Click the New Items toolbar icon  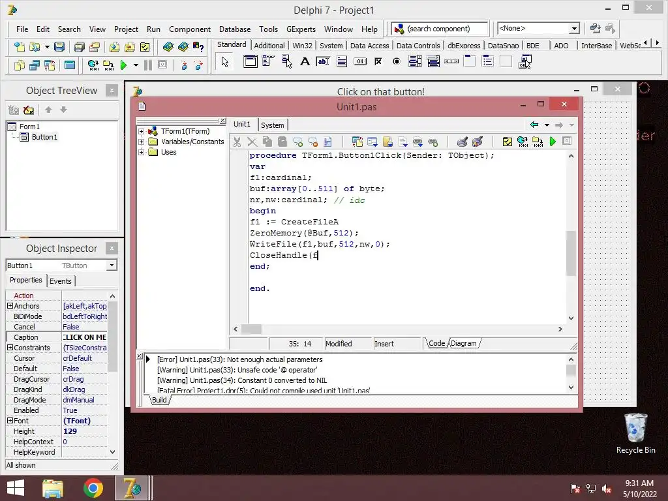tap(19, 47)
